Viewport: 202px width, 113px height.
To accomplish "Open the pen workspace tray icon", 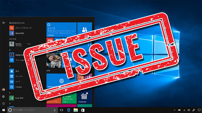I will [x=194, y=110].
